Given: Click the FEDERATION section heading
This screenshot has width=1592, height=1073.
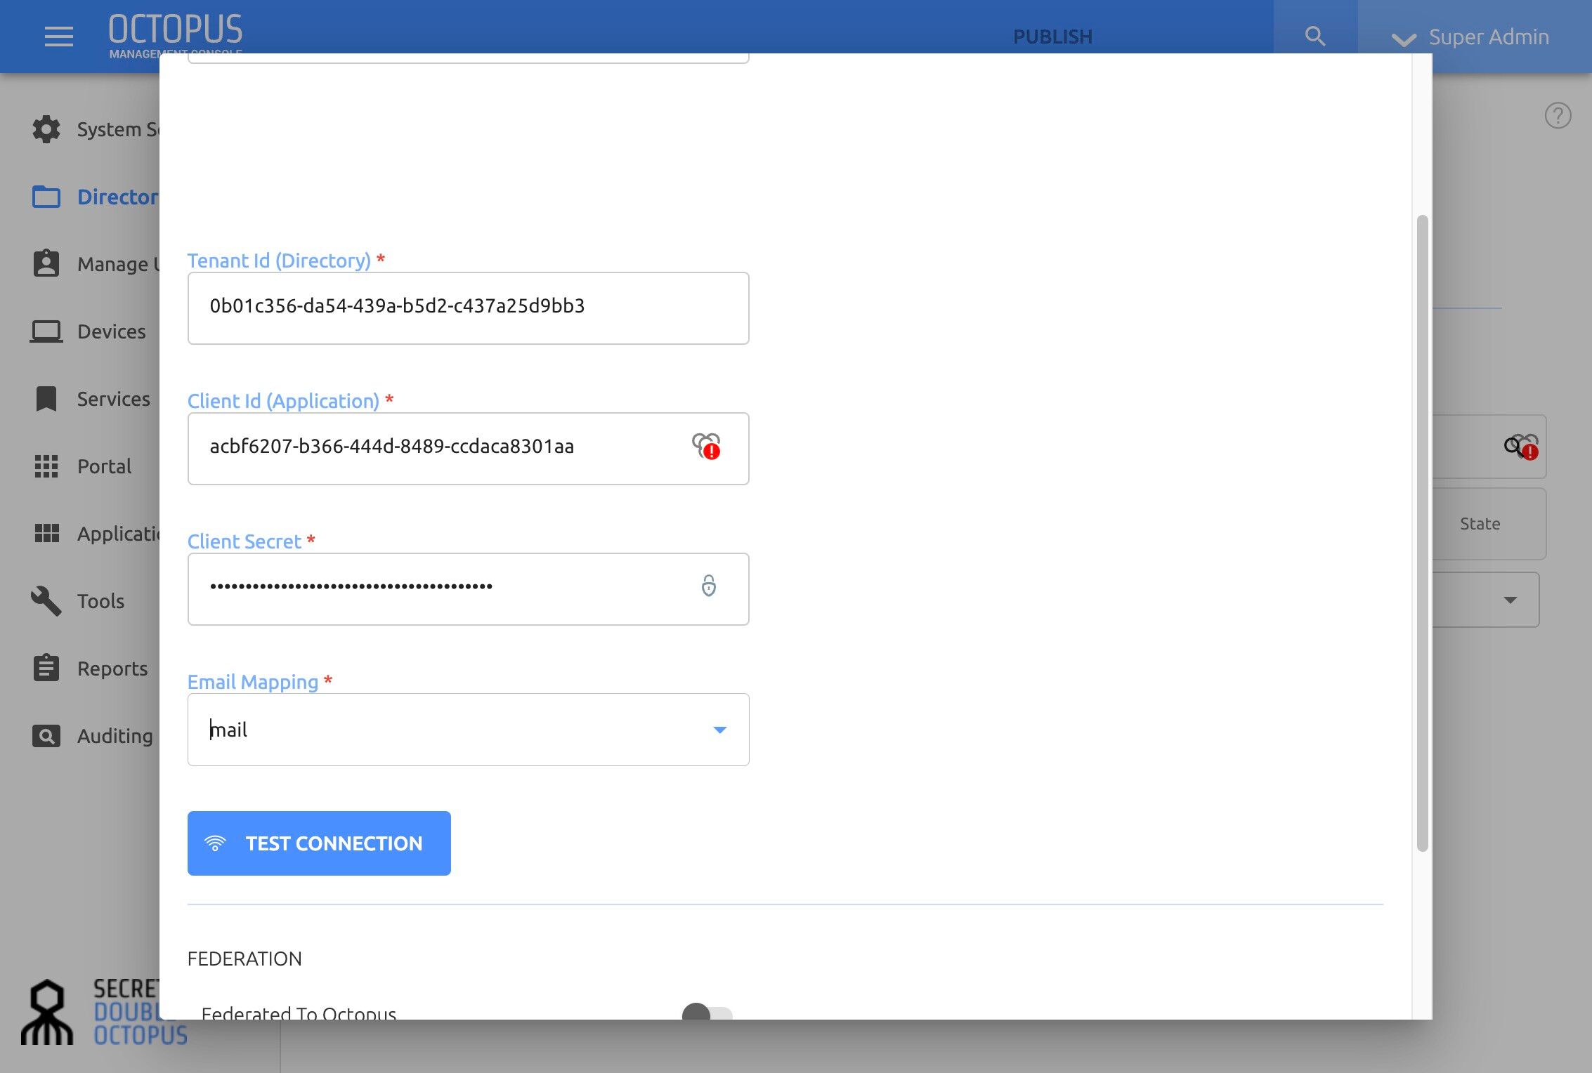Looking at the screenshot, I should tap(244, 959).
